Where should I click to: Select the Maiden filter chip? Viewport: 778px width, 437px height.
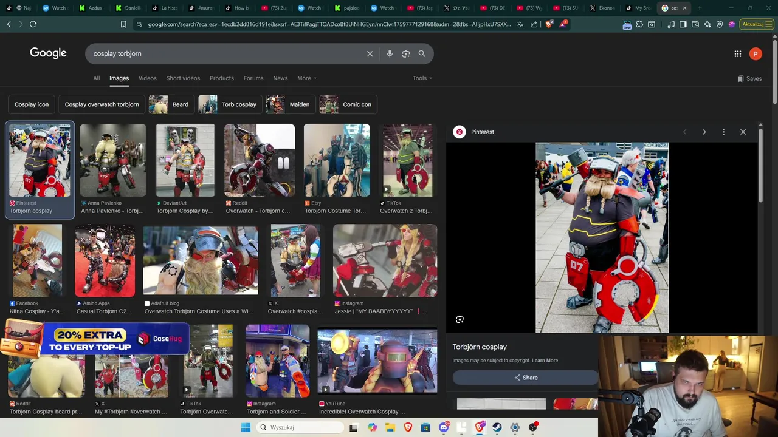pos(291,104)
